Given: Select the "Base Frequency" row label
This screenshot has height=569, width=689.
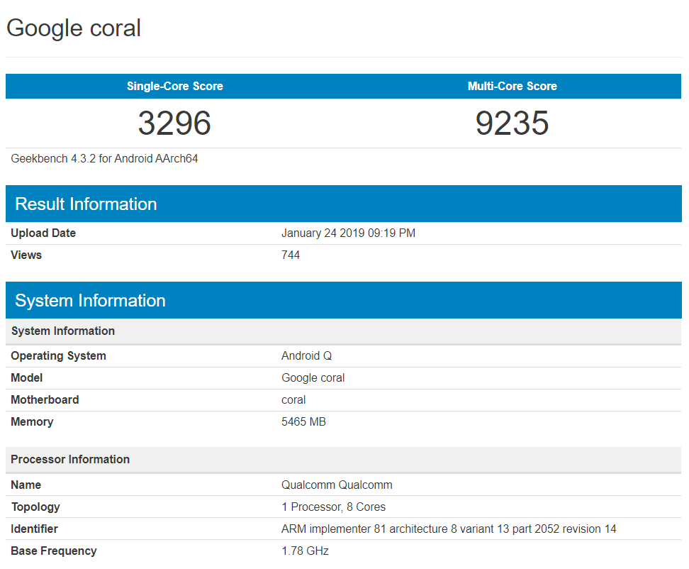Looking at the screenshot, I should (x=54, y=551).
